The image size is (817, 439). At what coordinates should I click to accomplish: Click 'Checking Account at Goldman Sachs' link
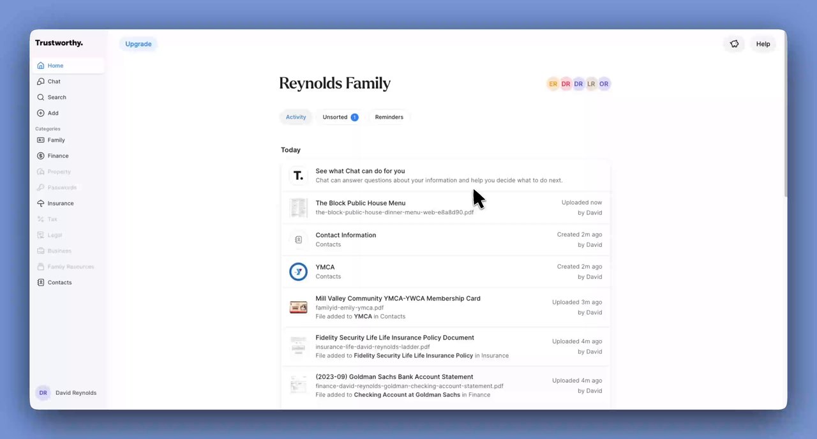coord(407,395)
